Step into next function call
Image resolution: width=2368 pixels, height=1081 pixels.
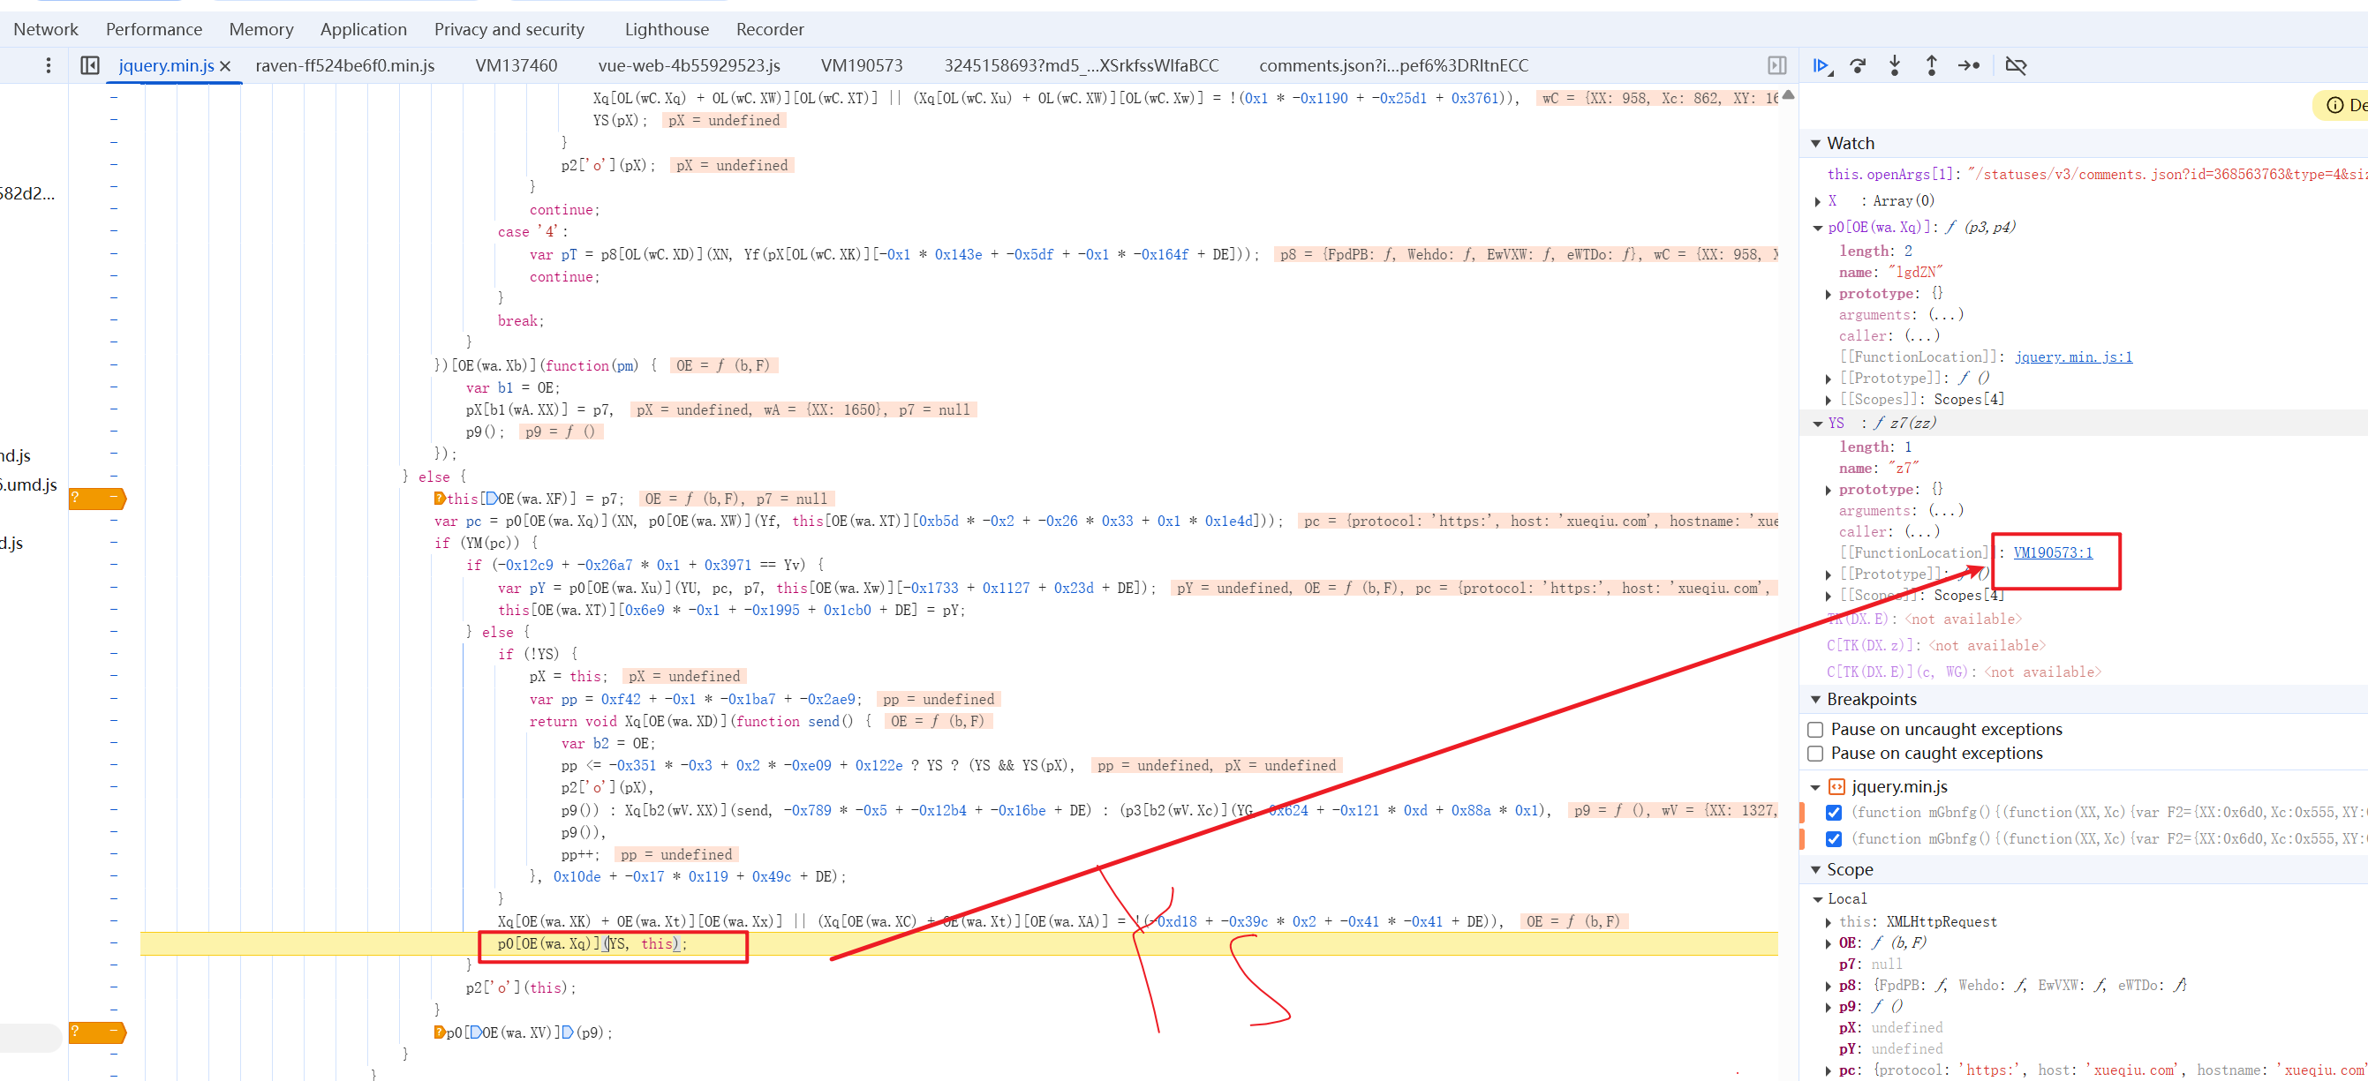pos(1895,65)
